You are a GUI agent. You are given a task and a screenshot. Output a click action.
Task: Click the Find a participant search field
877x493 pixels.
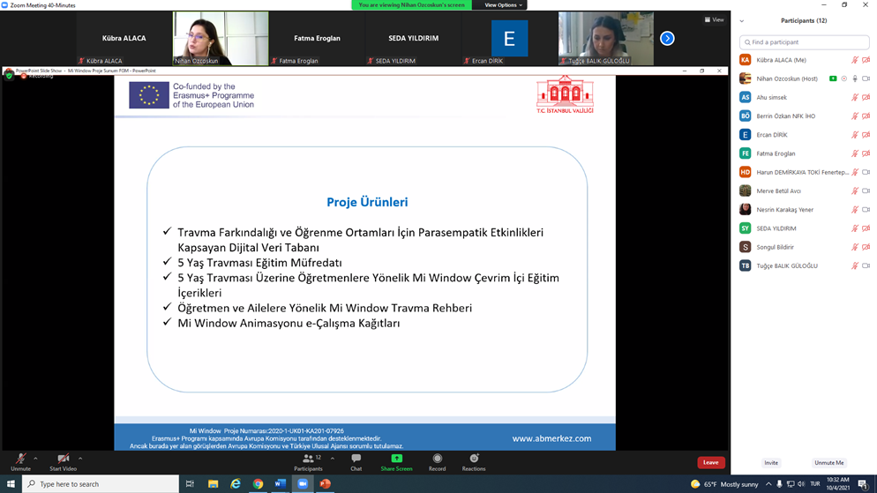click(x=804, y=41)
